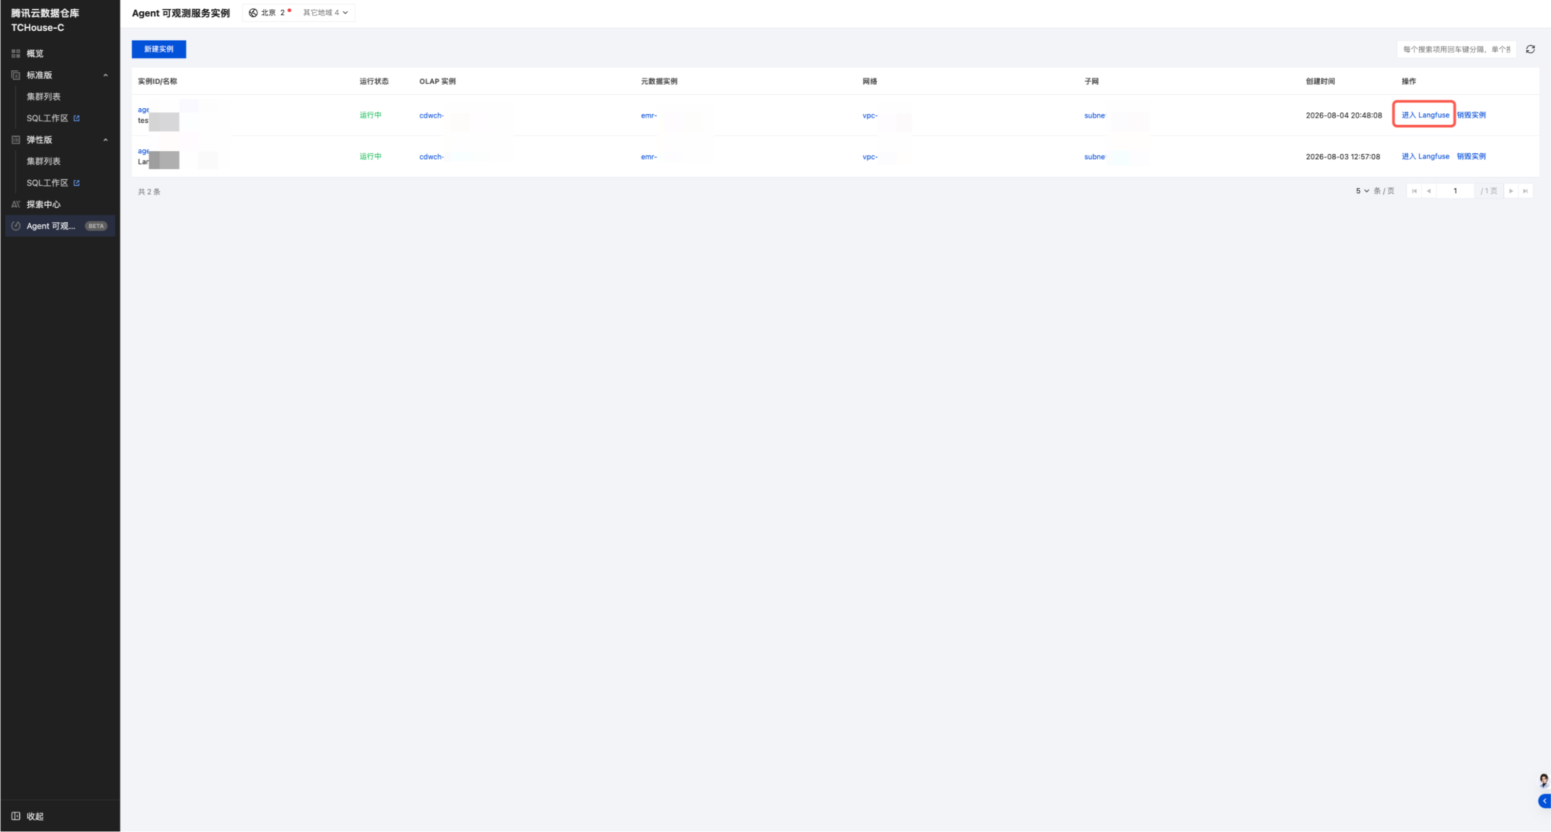This screenshot has width=1551, height=832.
Task: Click 销毁实例 for the 2026-08-04 instance
Action: click(x=1471, y=115)
